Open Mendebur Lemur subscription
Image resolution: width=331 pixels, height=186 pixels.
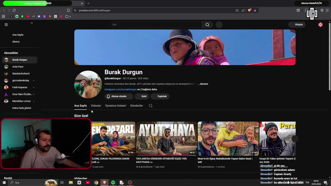pos(20,101)
